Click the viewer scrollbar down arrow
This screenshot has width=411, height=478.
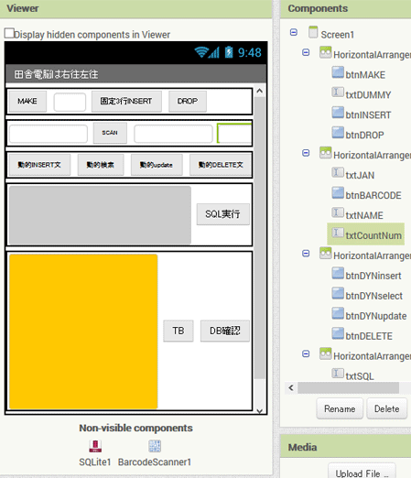click(260, 411)
